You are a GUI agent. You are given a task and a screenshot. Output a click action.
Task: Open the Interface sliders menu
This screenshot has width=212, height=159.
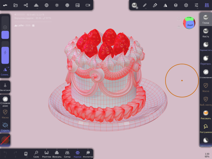[x=197, y=5]
